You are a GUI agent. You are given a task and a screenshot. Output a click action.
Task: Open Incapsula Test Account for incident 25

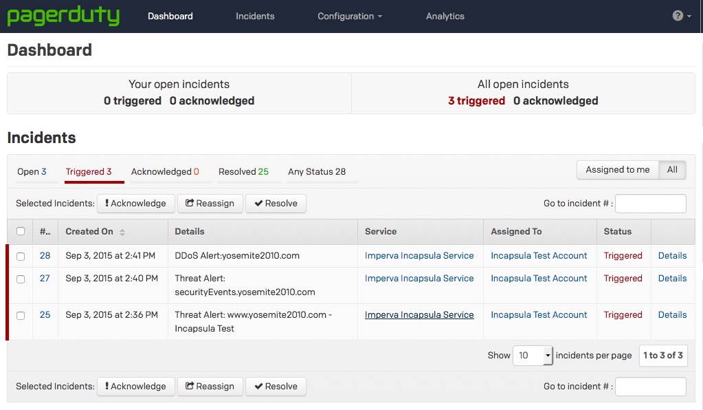point(539,315)
